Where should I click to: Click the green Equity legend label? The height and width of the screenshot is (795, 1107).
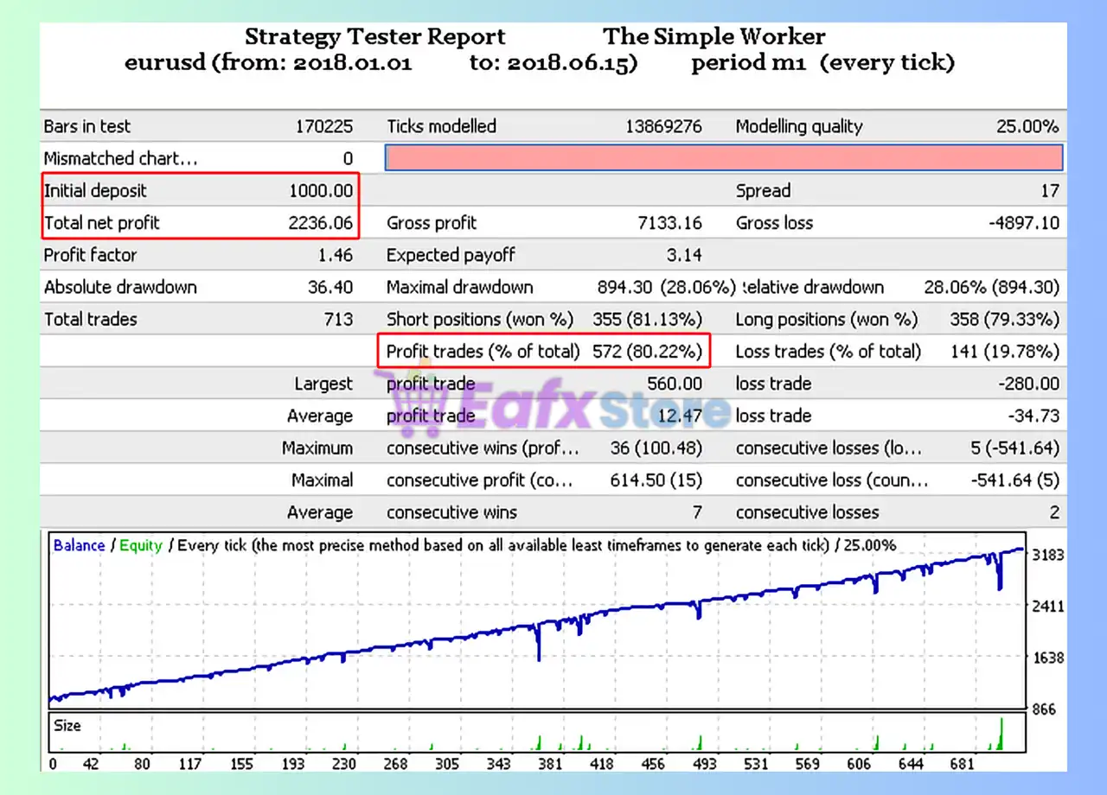point(140,545)
